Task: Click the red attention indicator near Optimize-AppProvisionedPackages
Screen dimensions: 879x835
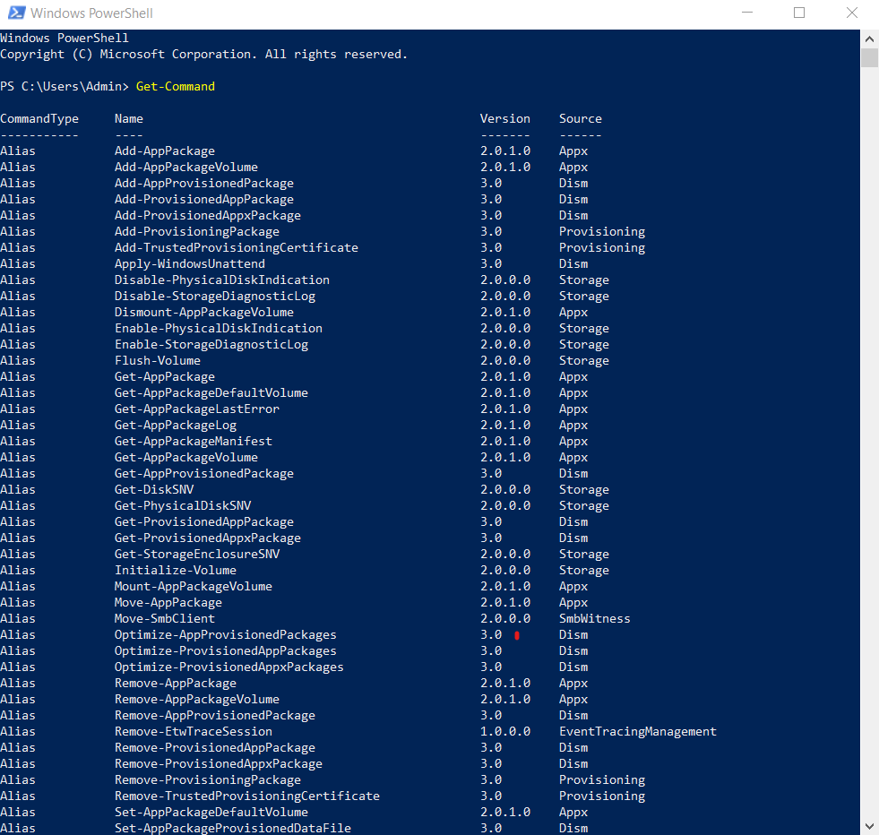Action: [515, 634]
